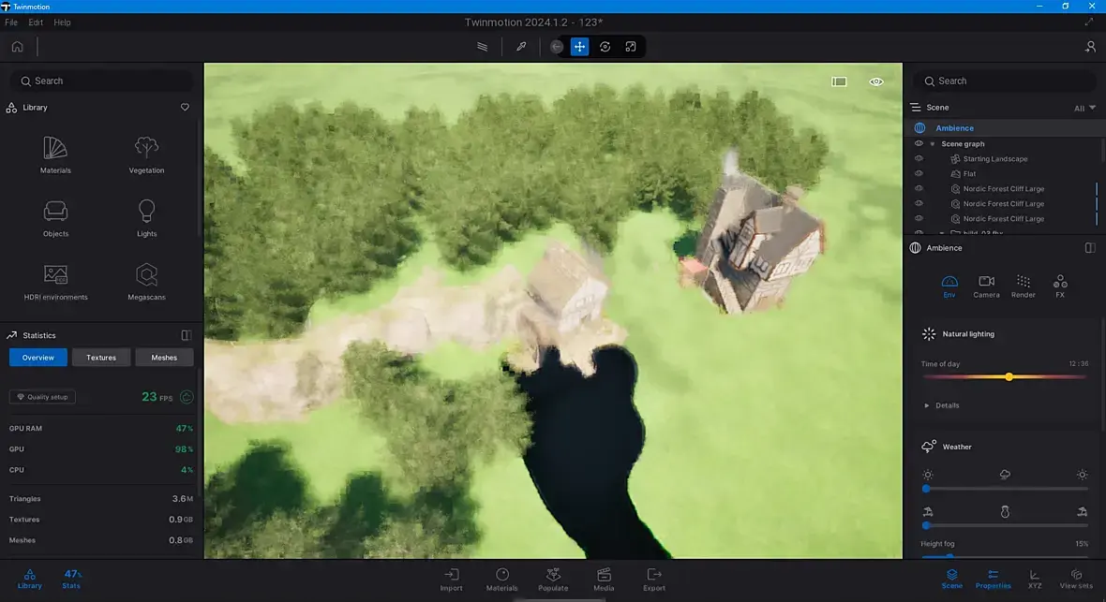This screenshot has width=1106, height=602.
Task: Activate the Rotate gizmo tool
Action: [605, 47]
